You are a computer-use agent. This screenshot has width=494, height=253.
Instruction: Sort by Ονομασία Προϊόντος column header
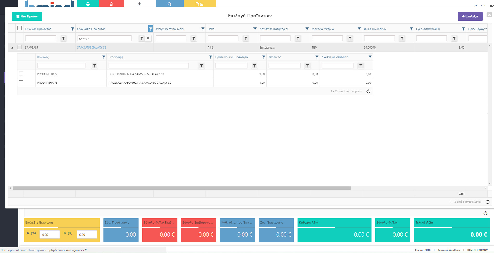pos(91,29)
